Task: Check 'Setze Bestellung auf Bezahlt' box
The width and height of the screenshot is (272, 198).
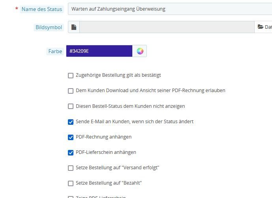Action: [x=71, y=183]
